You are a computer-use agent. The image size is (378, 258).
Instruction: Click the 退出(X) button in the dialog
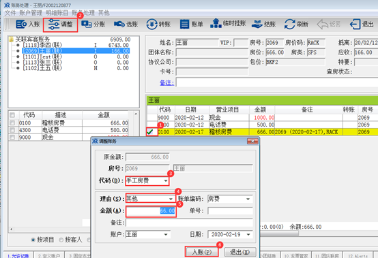[240, 252]
